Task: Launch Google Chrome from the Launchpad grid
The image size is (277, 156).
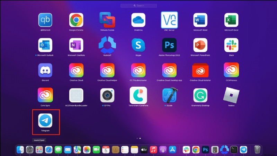Action: coord(76,20)
